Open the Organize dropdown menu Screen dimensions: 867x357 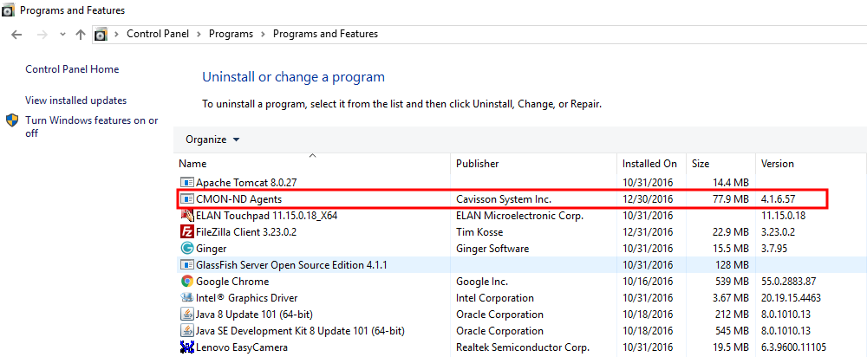(212, 140)
